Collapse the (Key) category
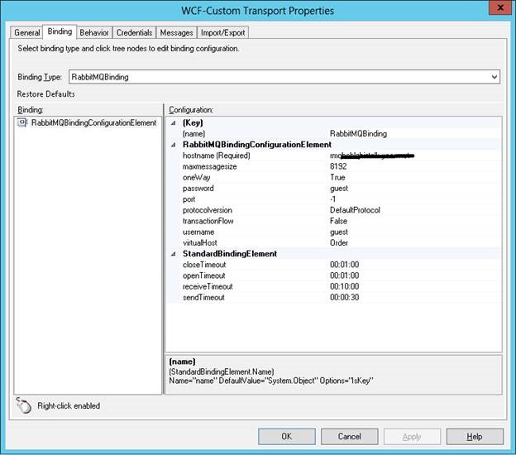The image size is (516, 455). pos(174,122)
